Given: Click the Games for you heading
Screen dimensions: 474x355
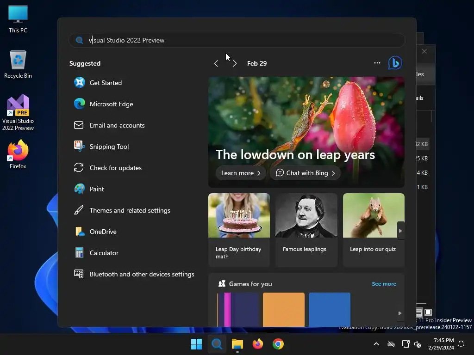Looking at the screenshot, I should tap(250, 284).
